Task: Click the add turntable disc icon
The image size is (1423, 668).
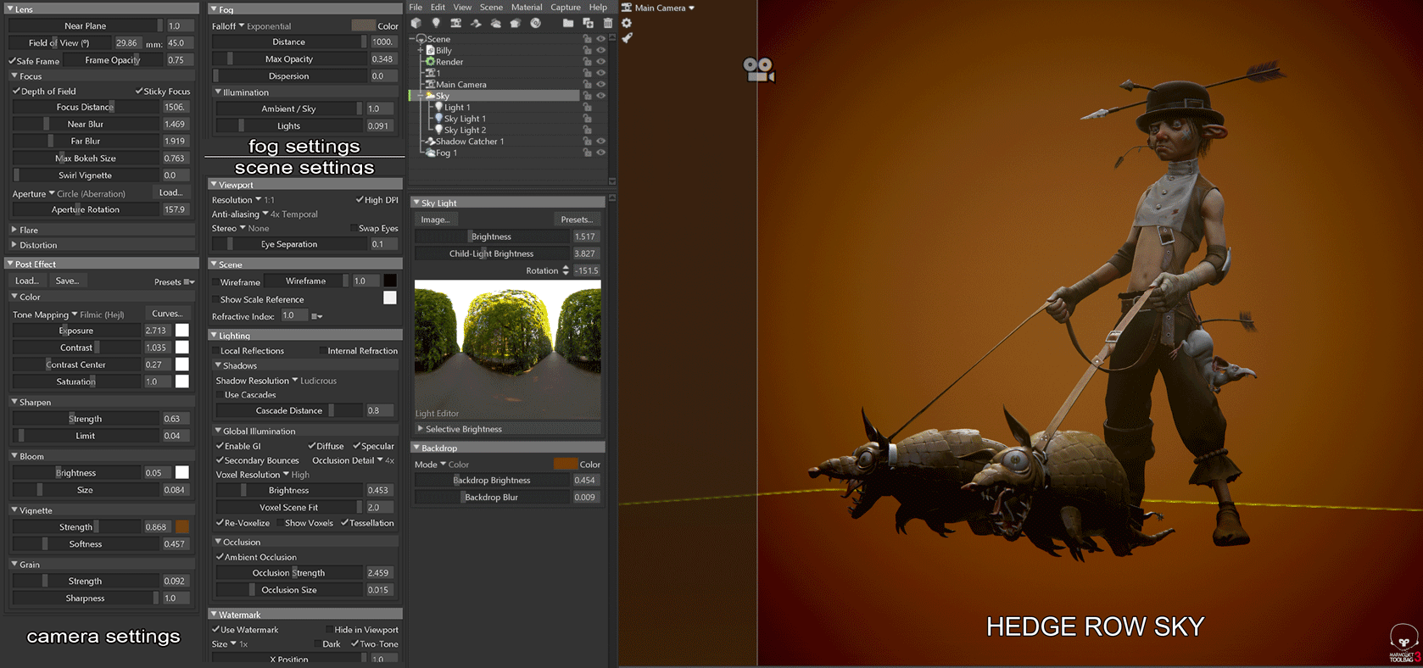Action: [535, 23]
